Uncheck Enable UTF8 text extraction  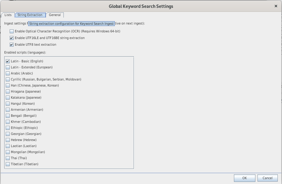point(12,44)
